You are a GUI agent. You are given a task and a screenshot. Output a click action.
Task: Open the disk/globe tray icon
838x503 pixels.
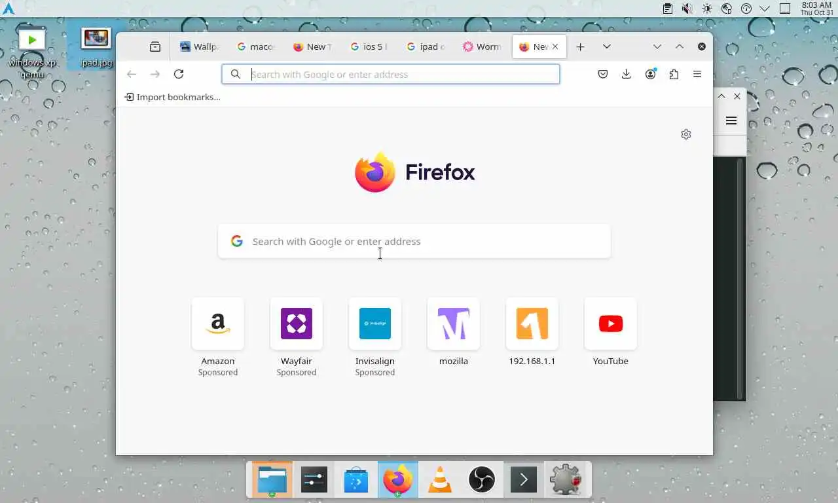(726, 9)
